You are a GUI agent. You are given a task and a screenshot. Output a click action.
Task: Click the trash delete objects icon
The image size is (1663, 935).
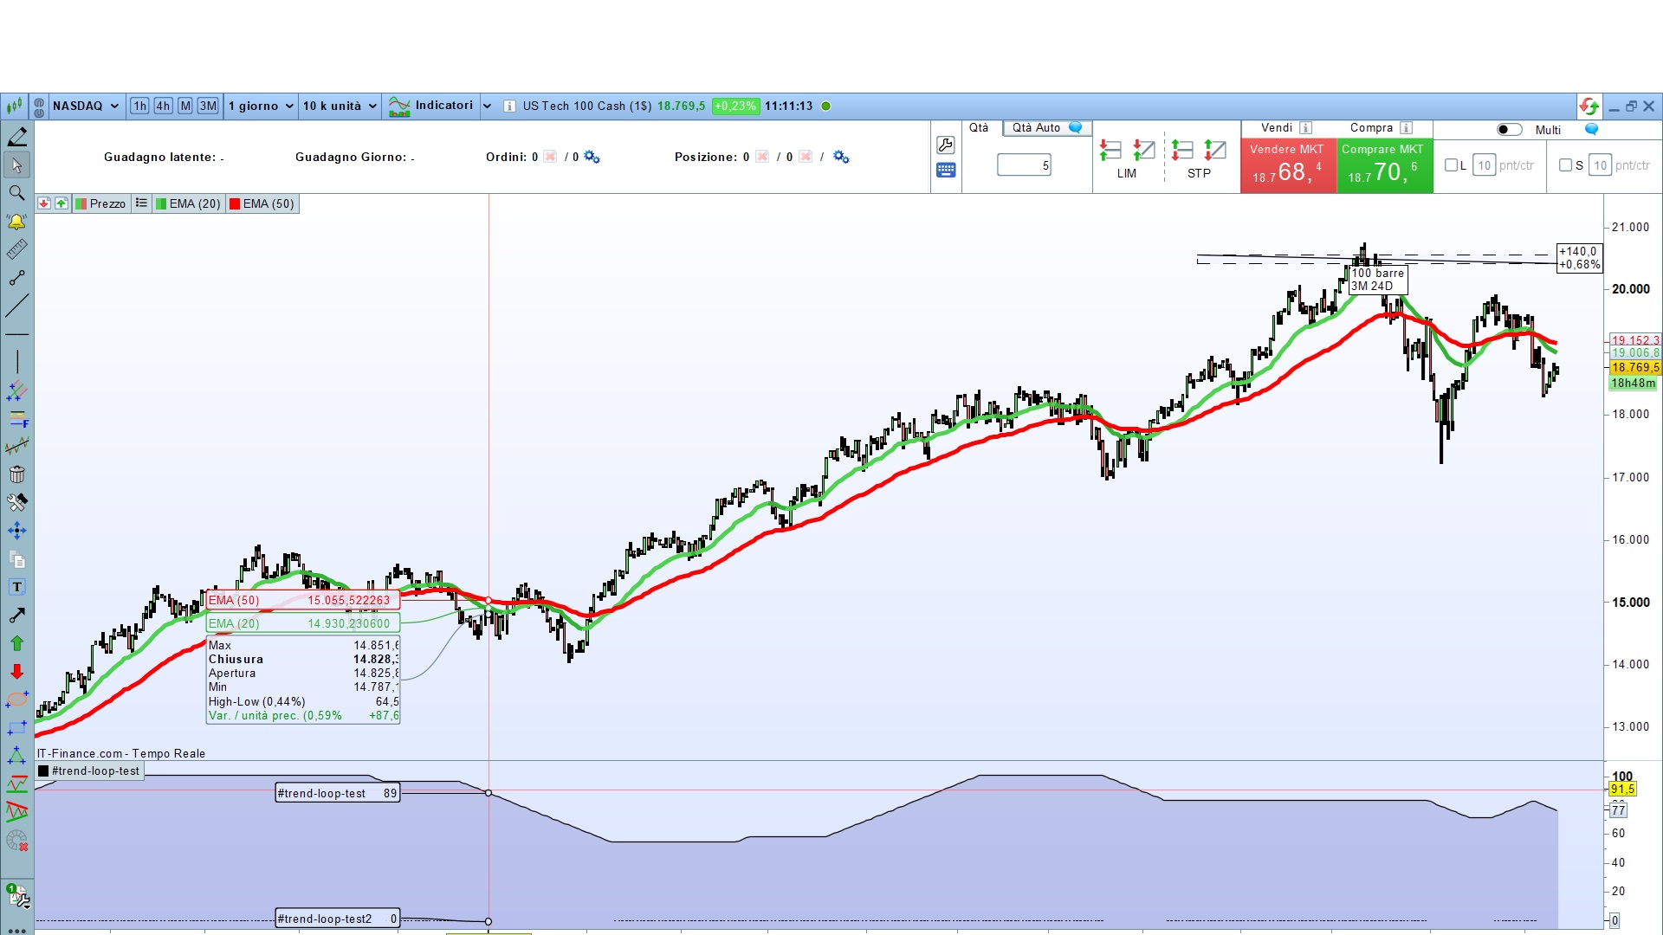16,474
